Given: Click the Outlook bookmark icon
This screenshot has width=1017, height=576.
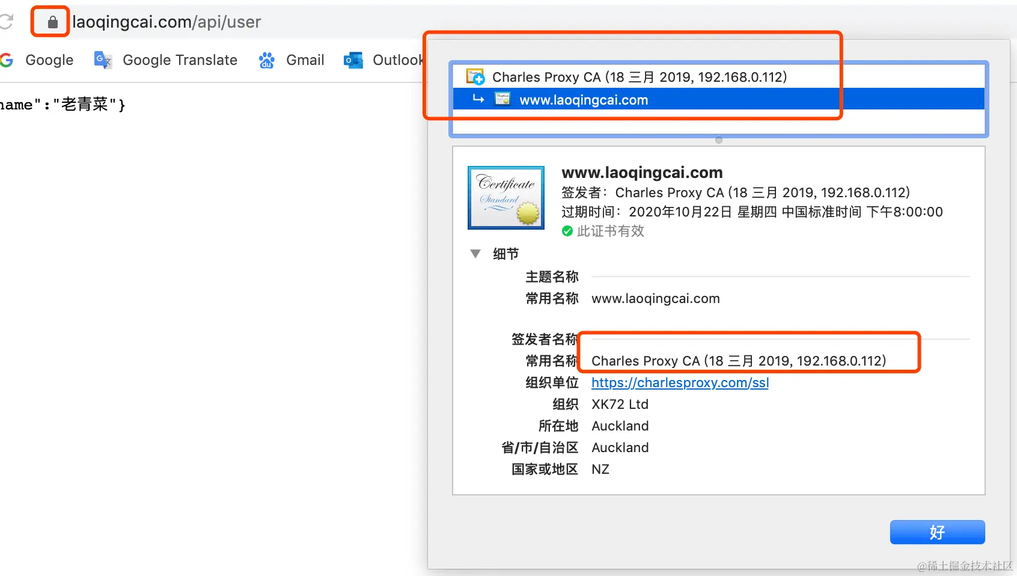Looking at the screenshot, I should [353, 60].
